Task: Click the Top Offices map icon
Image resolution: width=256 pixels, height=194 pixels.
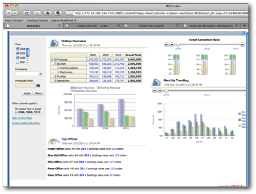Action: point(54,141)
